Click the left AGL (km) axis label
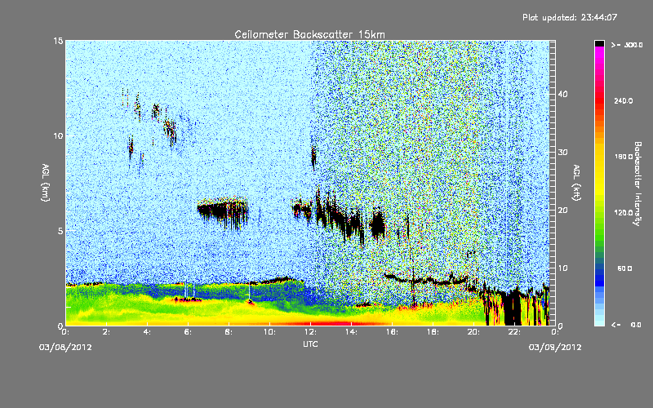This screenshot has height=408, width=653. [x=46, y=183]
